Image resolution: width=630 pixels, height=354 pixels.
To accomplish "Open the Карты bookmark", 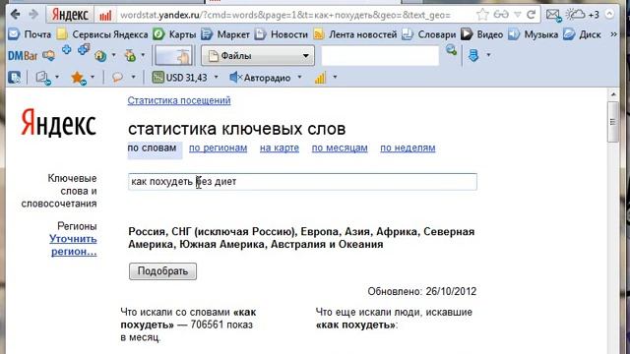I will pos(174,34).
